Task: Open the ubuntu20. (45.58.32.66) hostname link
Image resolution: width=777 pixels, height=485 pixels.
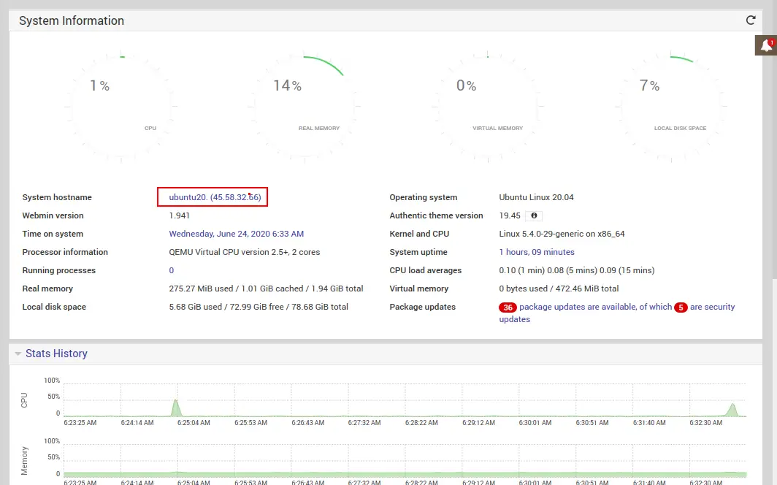Action: click(215, 197)
